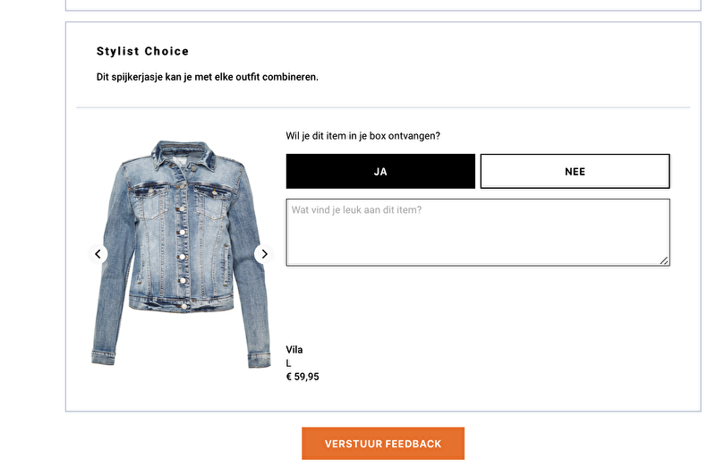The height and width of the screenshot is (476, 716).
Task: Show the previous product photo
Action: (x=98, y=254)
